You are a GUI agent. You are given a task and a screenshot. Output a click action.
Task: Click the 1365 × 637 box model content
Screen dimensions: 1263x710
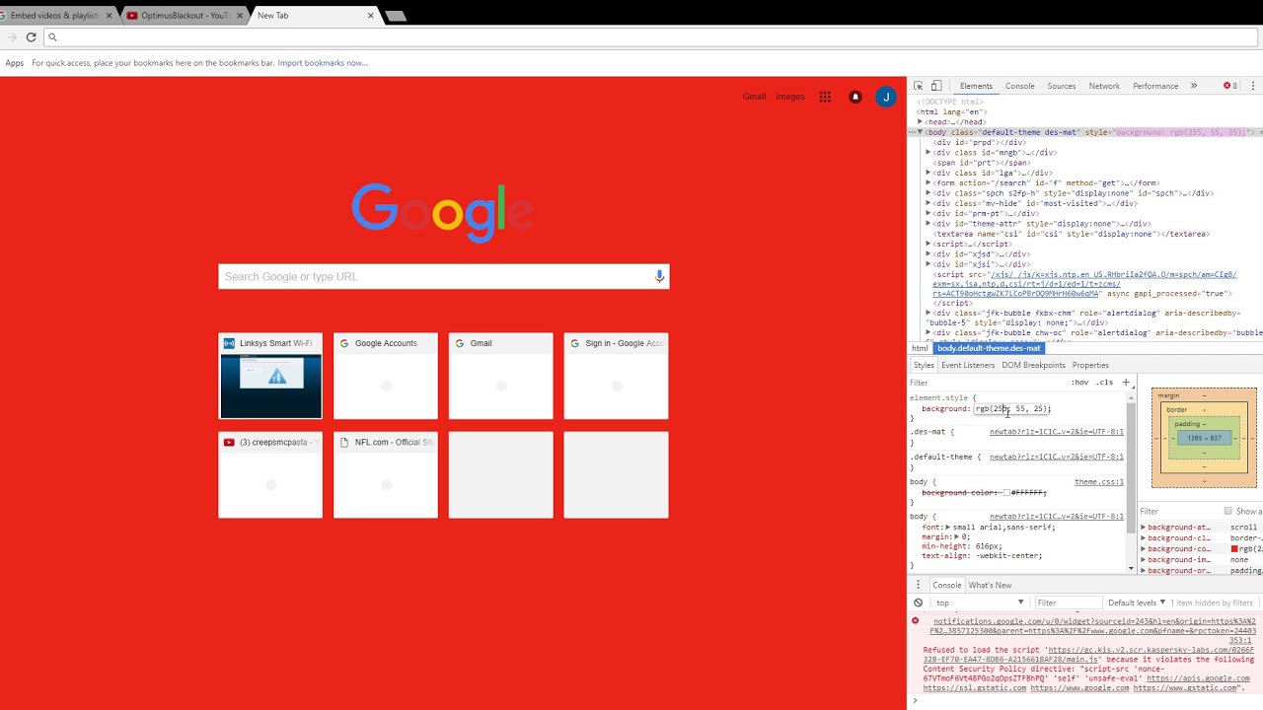click(x=1204, y=438)
